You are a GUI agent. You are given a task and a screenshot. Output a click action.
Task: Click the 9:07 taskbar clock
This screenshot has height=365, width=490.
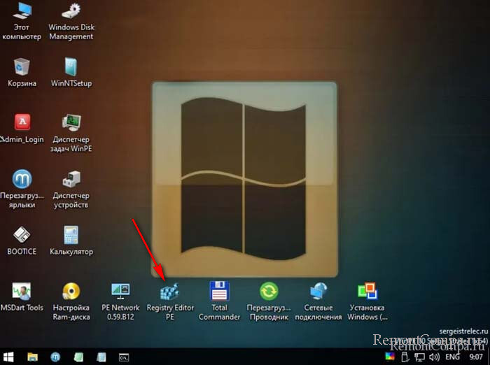(476, 357)
